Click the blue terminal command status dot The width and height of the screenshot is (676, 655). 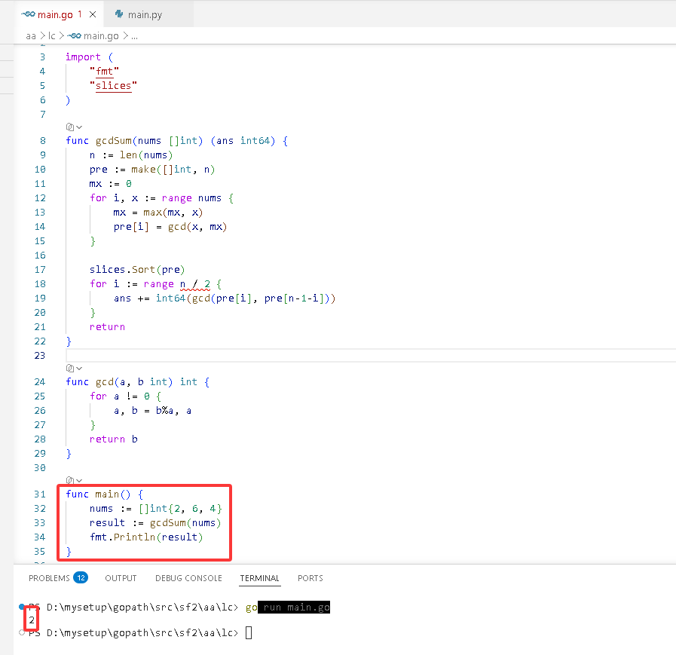tap(22, 607)
